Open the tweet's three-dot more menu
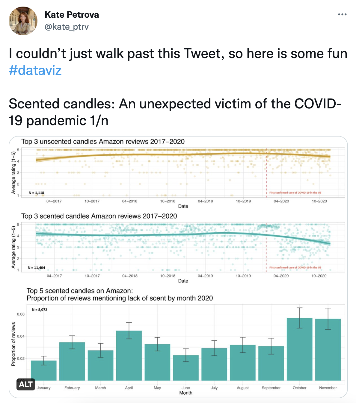The image size is (356, 403). 342,14
